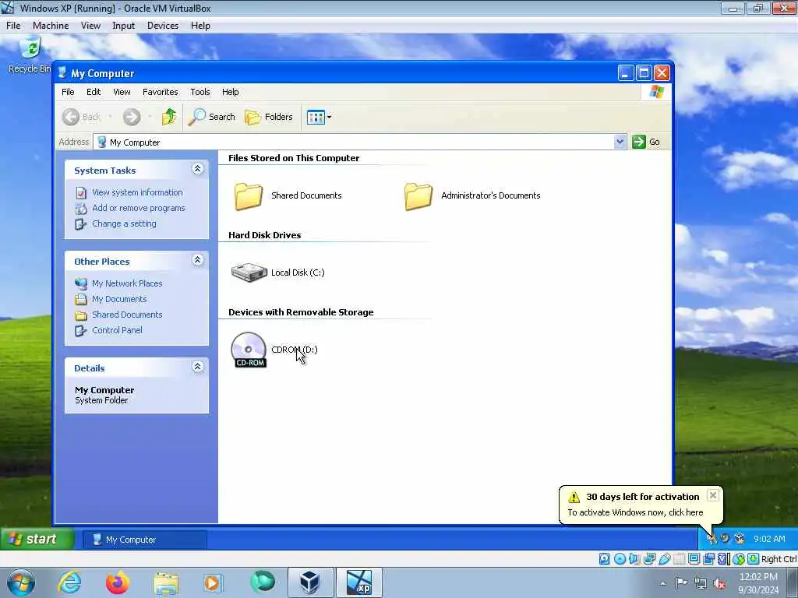
Task: Go up one folder level
Action: (x=169, y=117)
